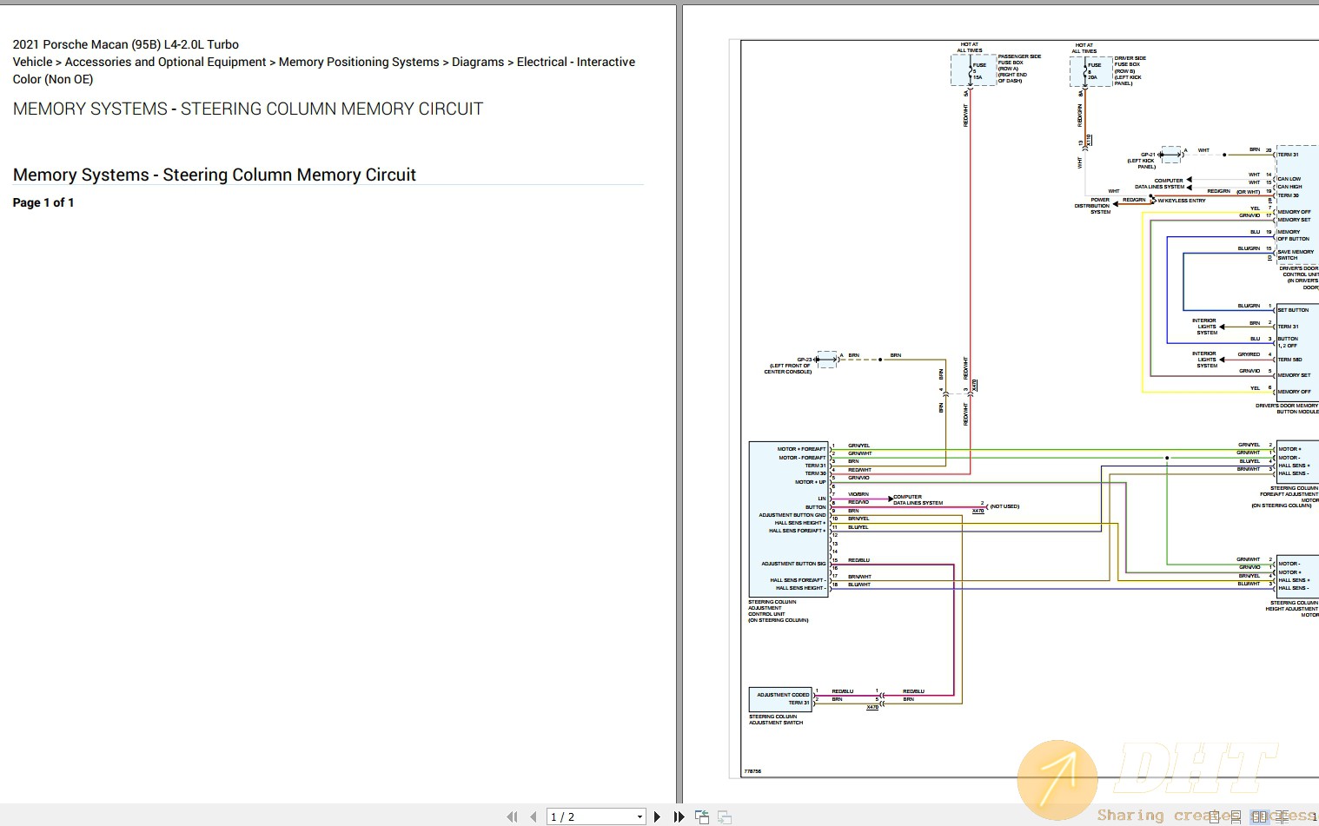Click the divider bar between the two page panes
Image resolution: width=1319 pixels, height=826 pixels.
(679, 404)
